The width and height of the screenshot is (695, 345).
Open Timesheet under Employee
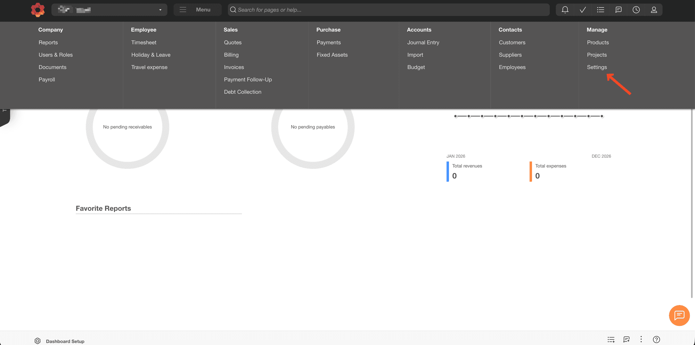144,42
